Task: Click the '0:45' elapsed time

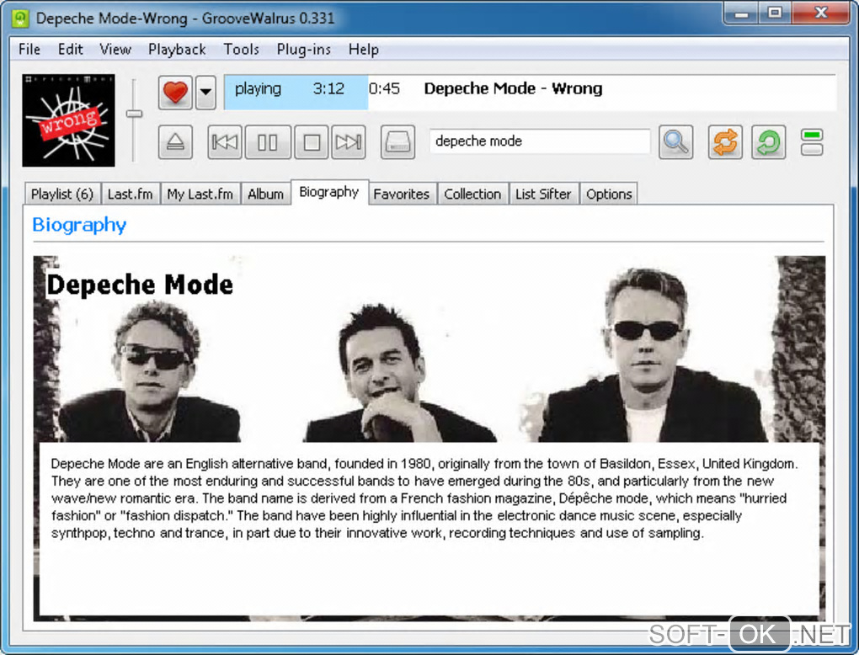Action: point(384,88)
